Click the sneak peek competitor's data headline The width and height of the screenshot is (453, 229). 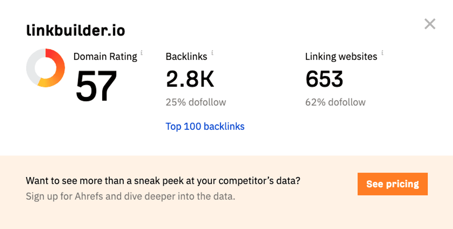(163, 181)
